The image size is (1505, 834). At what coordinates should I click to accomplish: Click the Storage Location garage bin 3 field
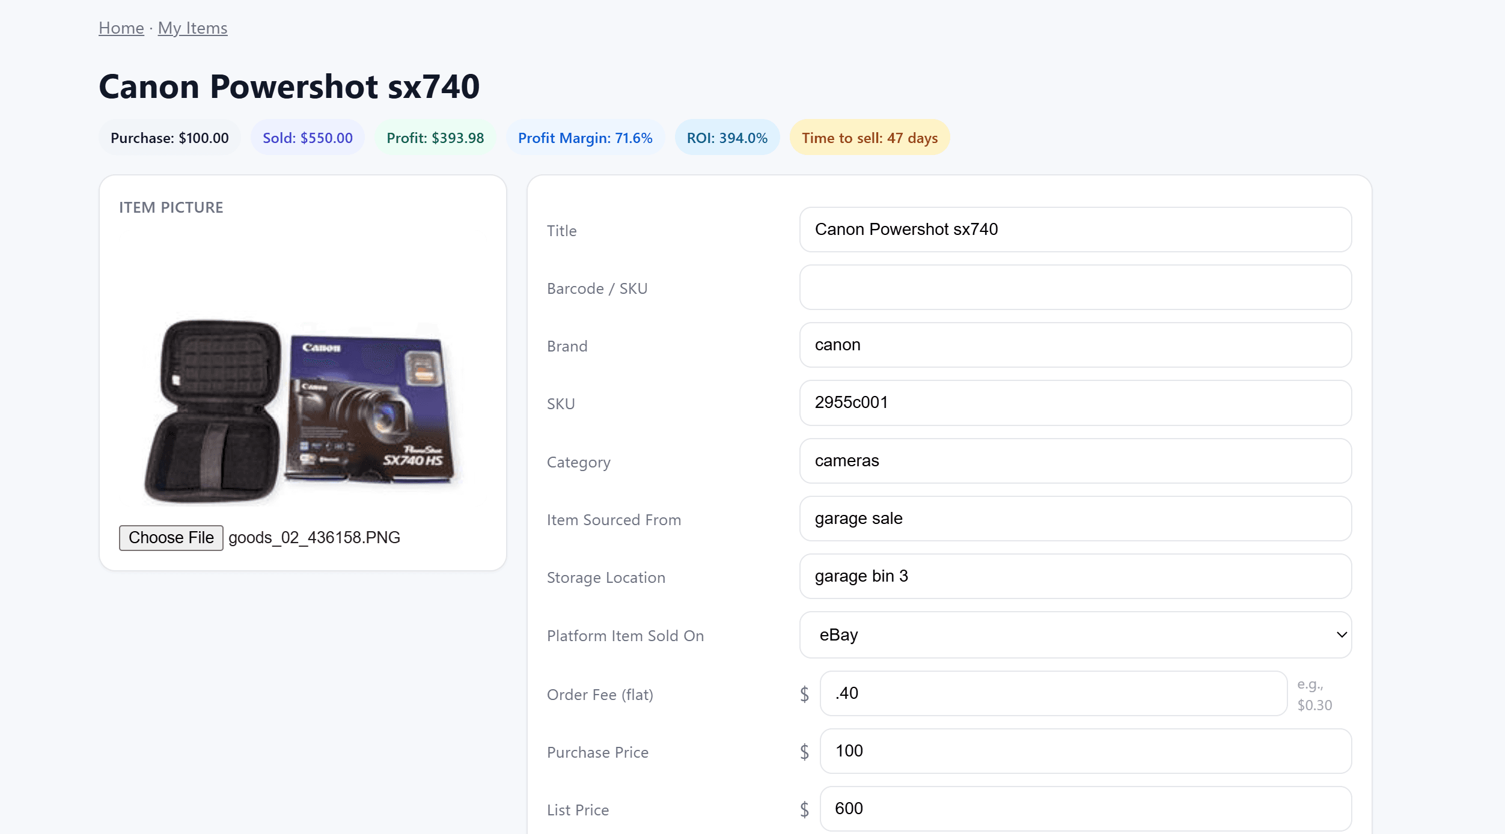tap(1075, 576)
